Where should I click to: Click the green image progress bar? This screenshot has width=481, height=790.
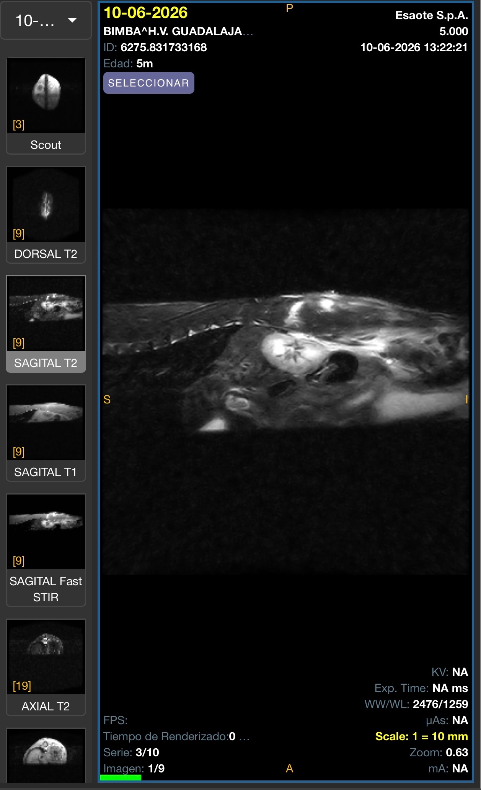click(121, 777)
